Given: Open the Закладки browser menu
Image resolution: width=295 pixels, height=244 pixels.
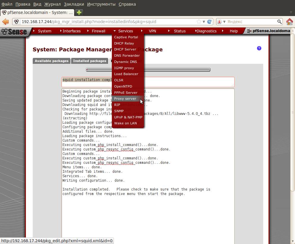Looking at the screenshot, I should (x=74, y=4).
